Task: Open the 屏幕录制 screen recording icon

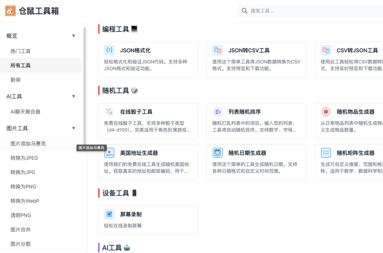Action: 109,214
